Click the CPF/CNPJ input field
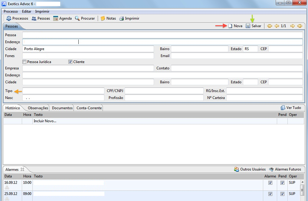This screenshot has height=201, width=308. coord(164,91)
